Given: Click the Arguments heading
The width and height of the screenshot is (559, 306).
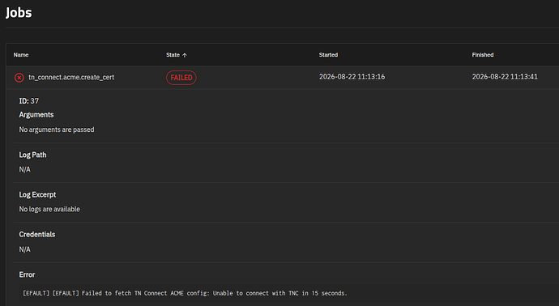Looking at the screenshot, I should pyautogui.click(x=36, y=115).
